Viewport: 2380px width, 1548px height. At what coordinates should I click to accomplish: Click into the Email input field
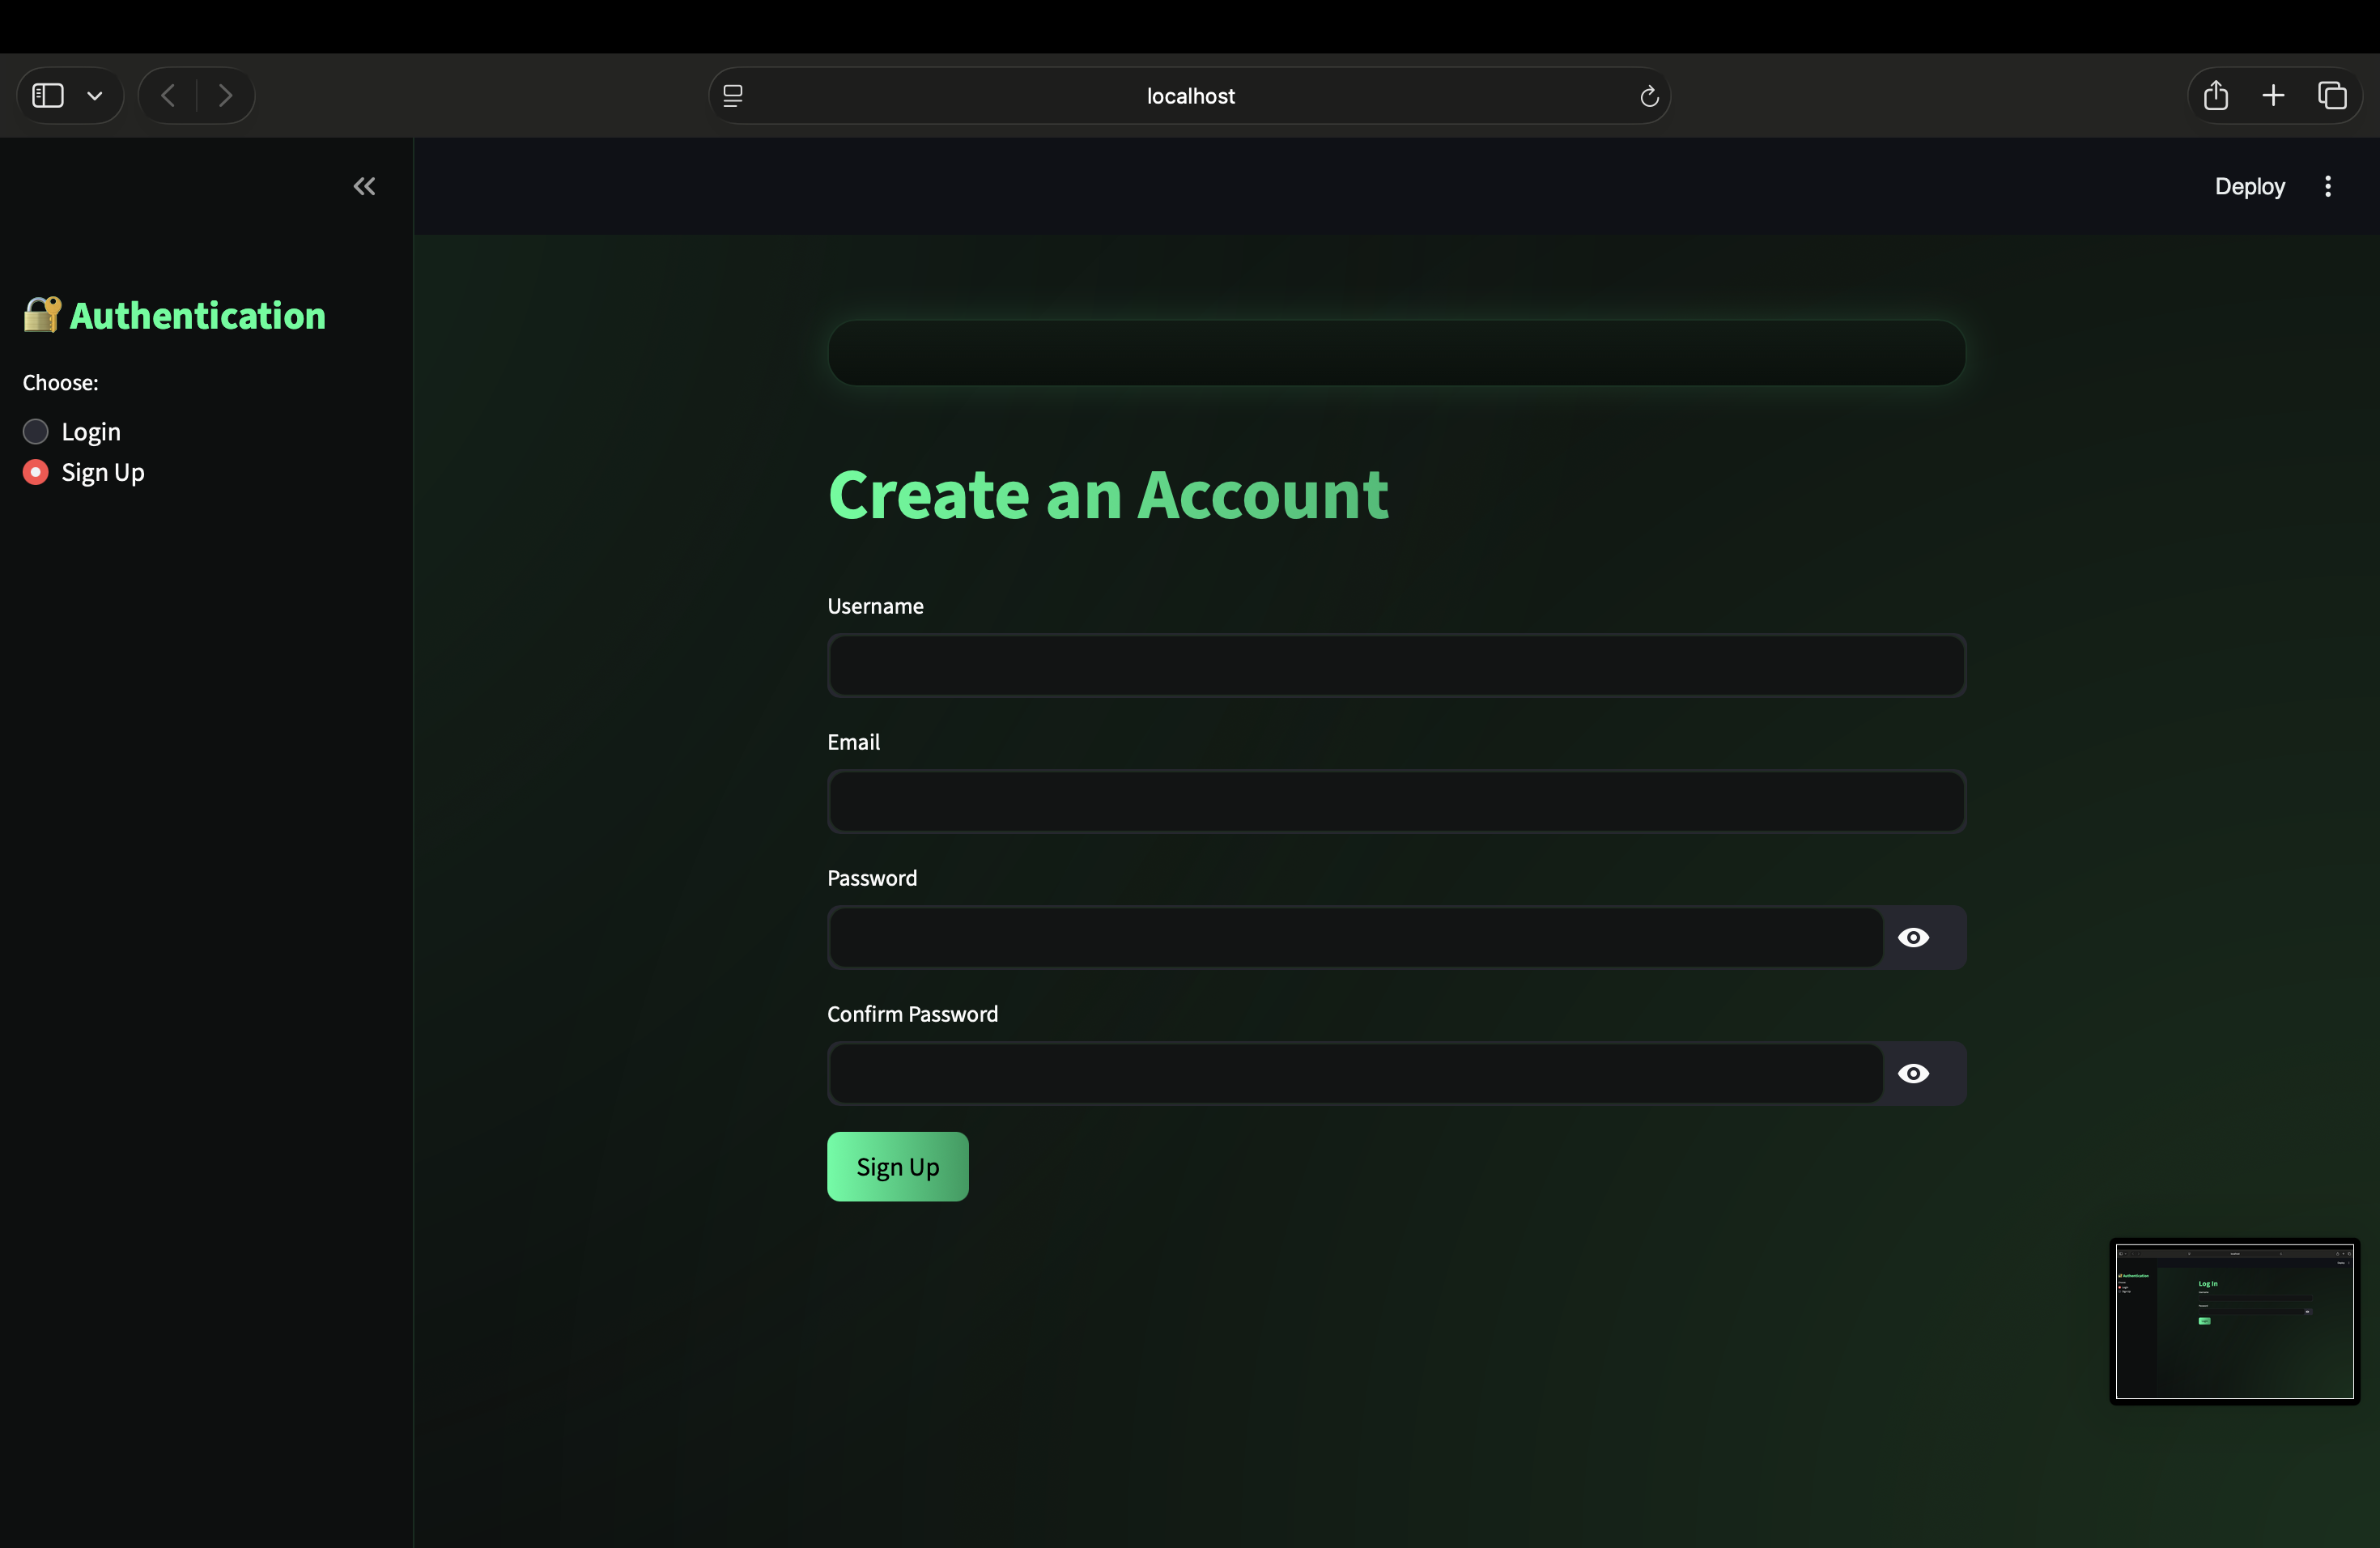[x=1396, y=802]
